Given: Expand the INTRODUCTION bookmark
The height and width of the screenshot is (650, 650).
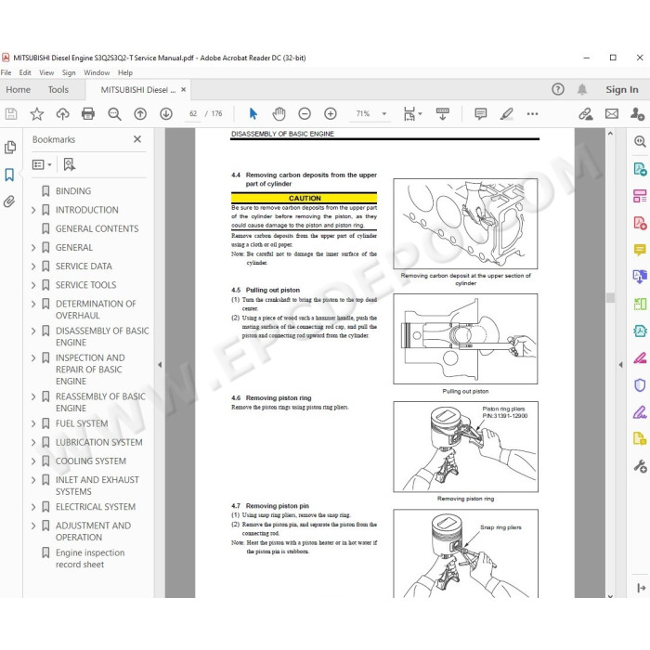Looking at the screenshot, I should coord(33,210).
